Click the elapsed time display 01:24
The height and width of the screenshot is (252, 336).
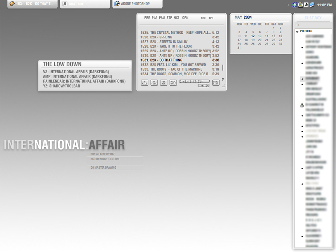tap(204, 86)
